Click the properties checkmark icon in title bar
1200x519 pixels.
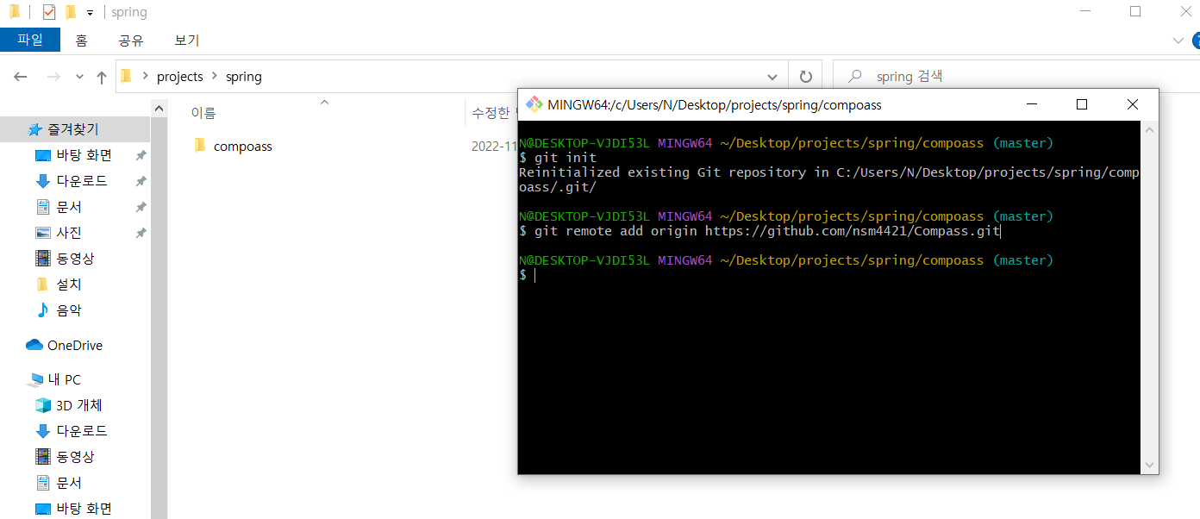48,12
